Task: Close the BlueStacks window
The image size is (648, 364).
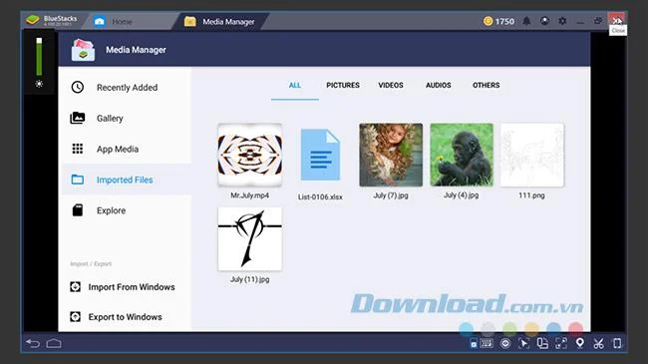Action: (616, 20)
